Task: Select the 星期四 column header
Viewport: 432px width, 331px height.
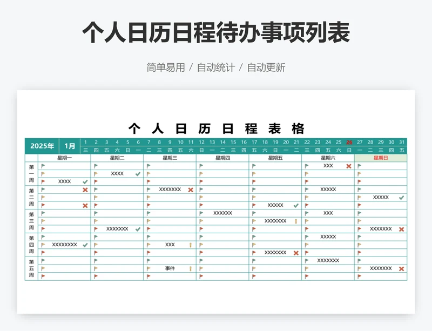Action: tap(222, 158)
